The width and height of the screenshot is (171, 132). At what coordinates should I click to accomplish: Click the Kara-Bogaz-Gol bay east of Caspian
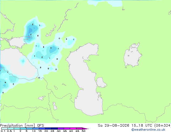101,82
